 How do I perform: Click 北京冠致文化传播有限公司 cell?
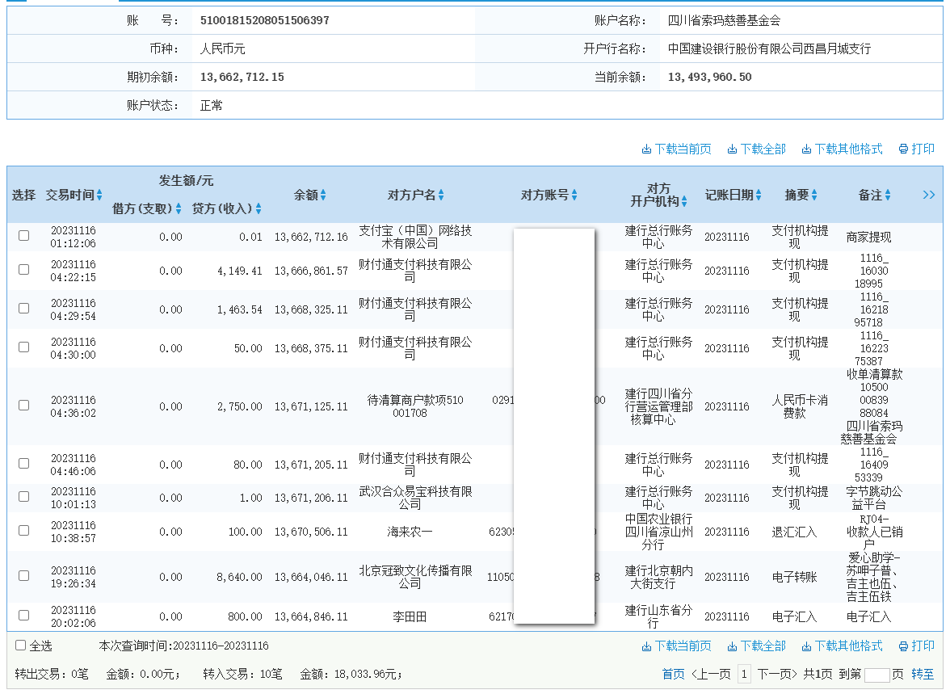pyautogui.click(x=415, y=577)
